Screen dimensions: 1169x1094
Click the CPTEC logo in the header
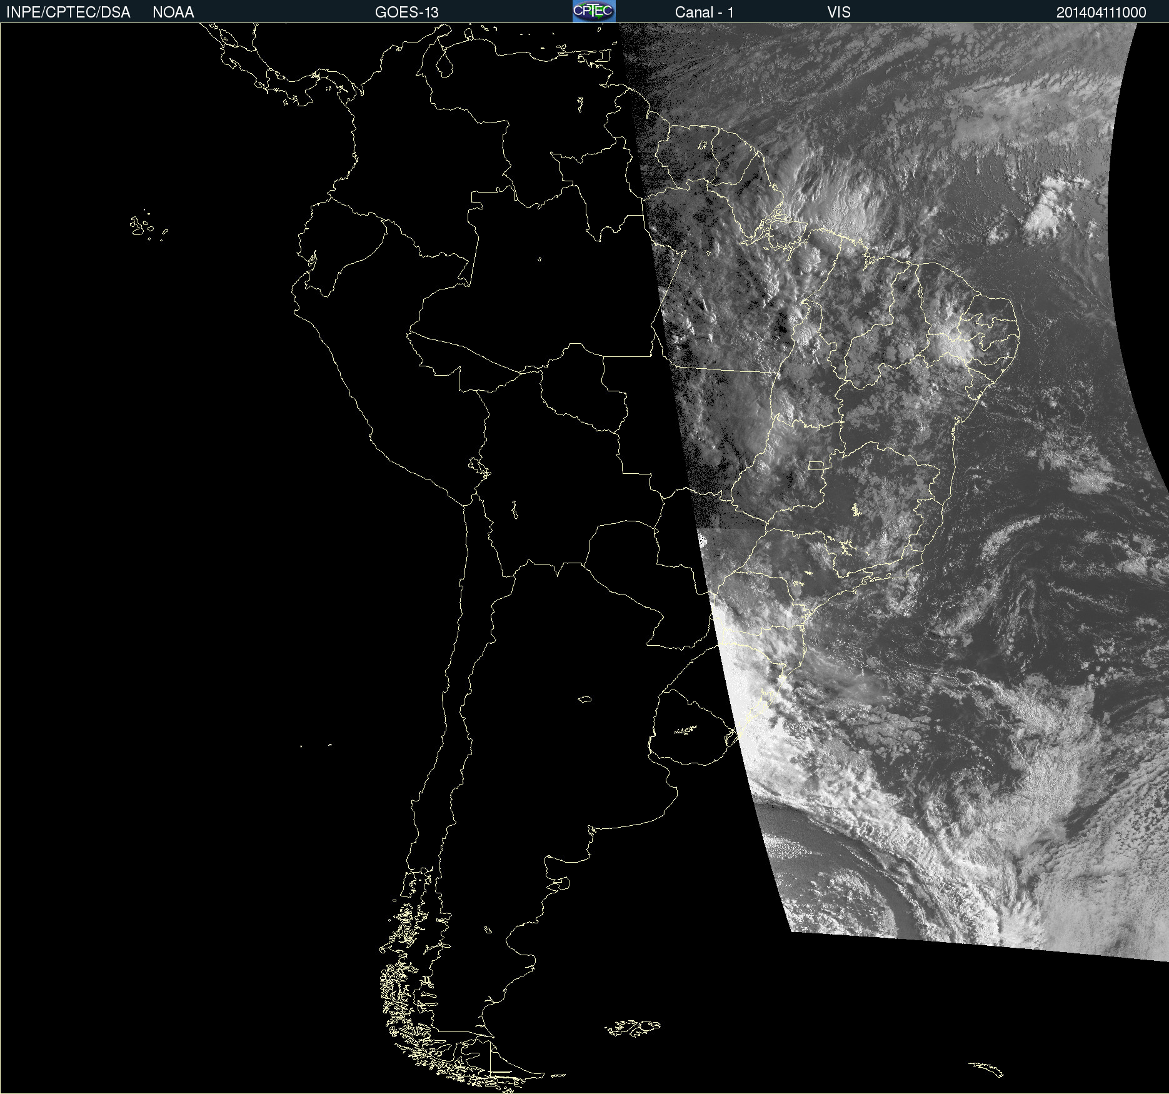pos(593,11)
